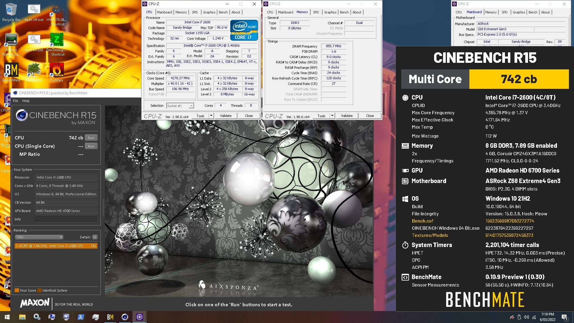574x323 pixels.
Task: Open the volume control in system tray
Action: (x=526, y=317)
